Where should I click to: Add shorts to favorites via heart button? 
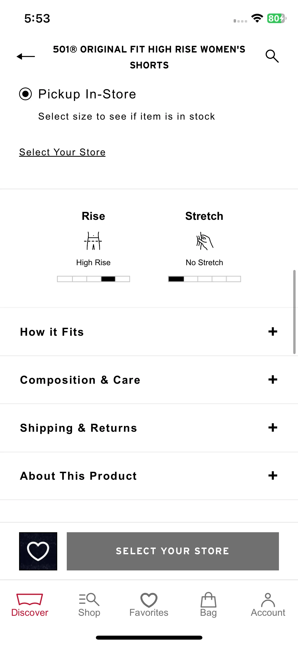click(x=38, y=551)
